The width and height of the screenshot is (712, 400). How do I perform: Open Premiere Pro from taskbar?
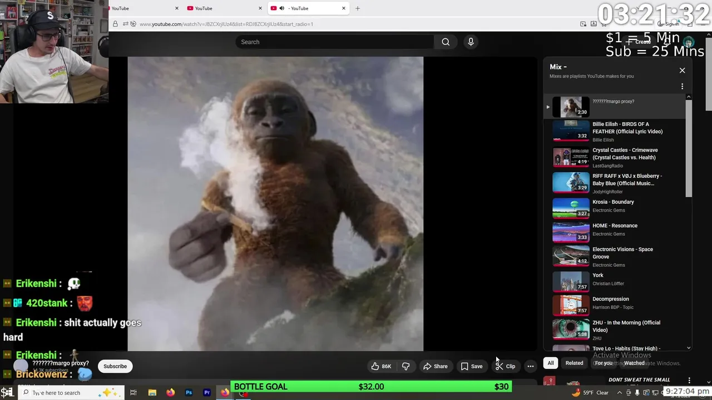click(x=207, y=393)
